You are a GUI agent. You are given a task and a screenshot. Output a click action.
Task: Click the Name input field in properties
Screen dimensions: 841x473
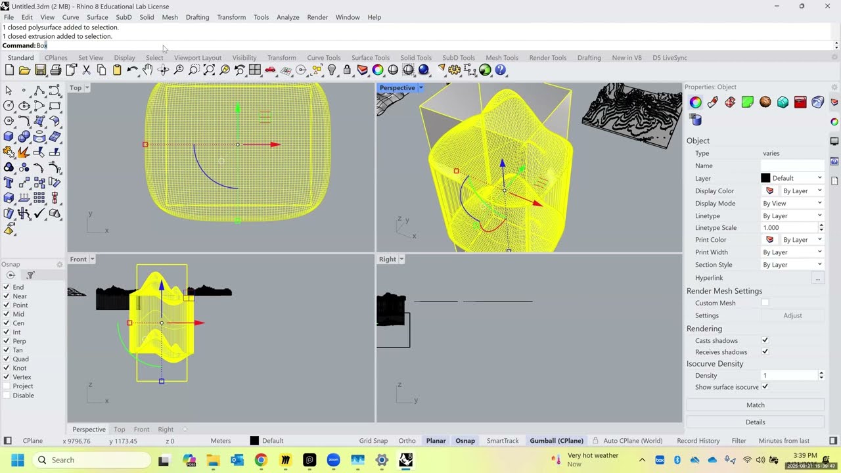tap(792, 166)
